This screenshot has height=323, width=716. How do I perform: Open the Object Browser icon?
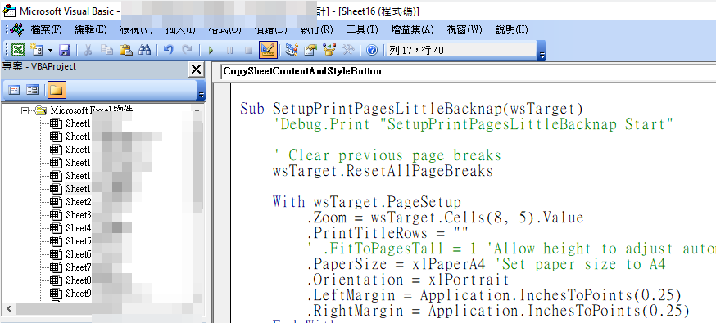329,50
